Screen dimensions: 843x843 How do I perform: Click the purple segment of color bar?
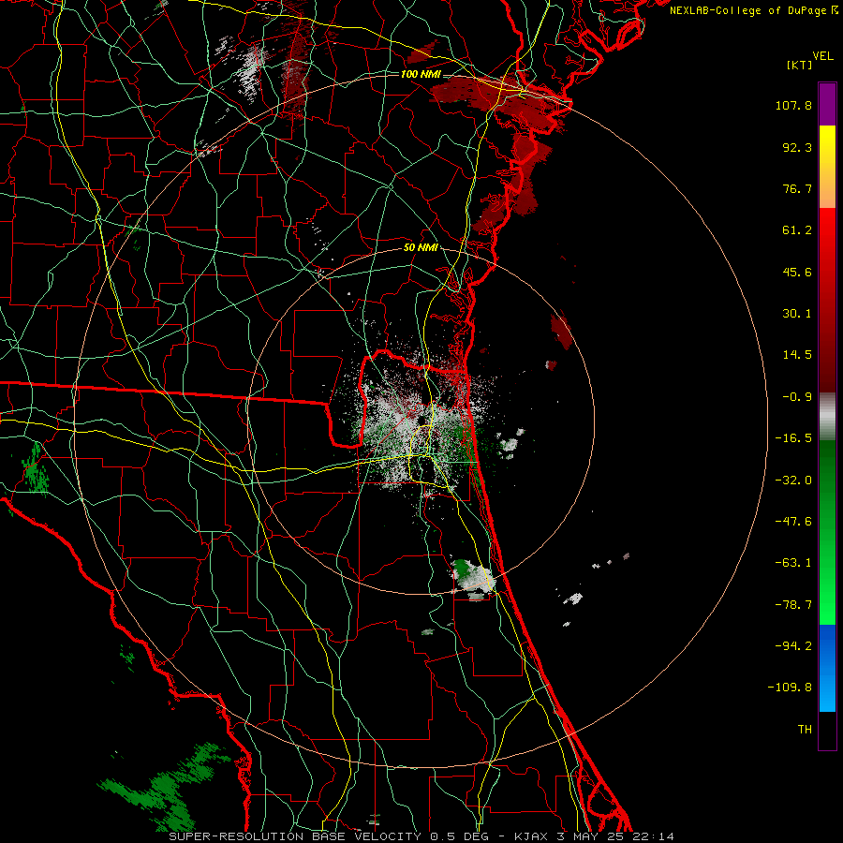(827, 104)
